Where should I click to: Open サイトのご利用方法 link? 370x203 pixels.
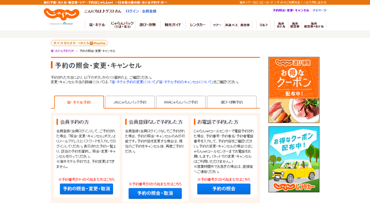tap(288, 2)
